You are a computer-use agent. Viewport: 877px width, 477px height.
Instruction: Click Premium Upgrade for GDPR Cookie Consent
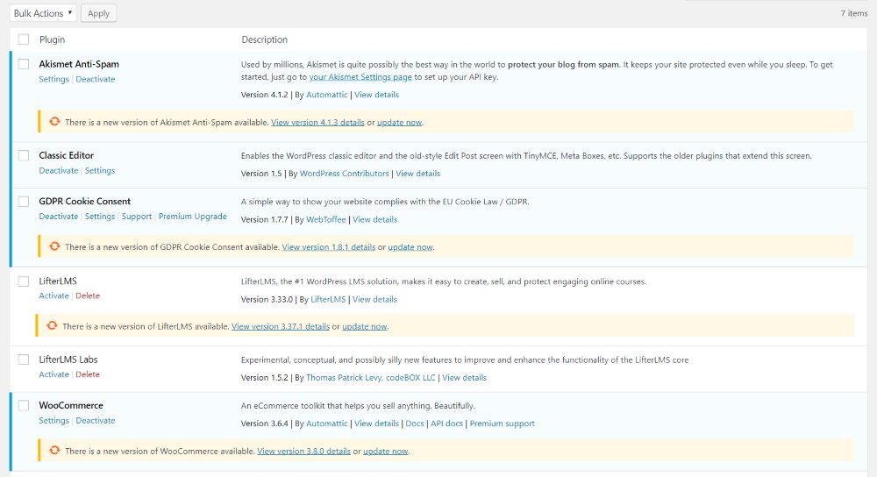[x=192, y=216]
